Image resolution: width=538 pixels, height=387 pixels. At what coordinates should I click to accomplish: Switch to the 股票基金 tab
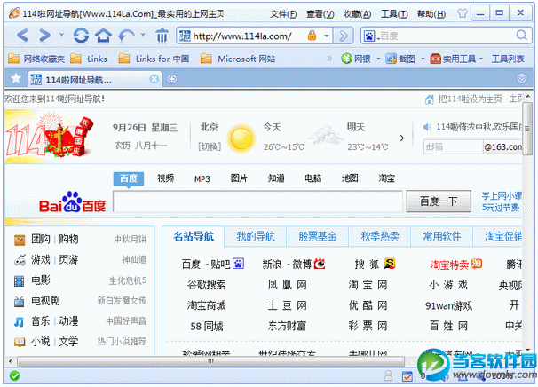317,236
